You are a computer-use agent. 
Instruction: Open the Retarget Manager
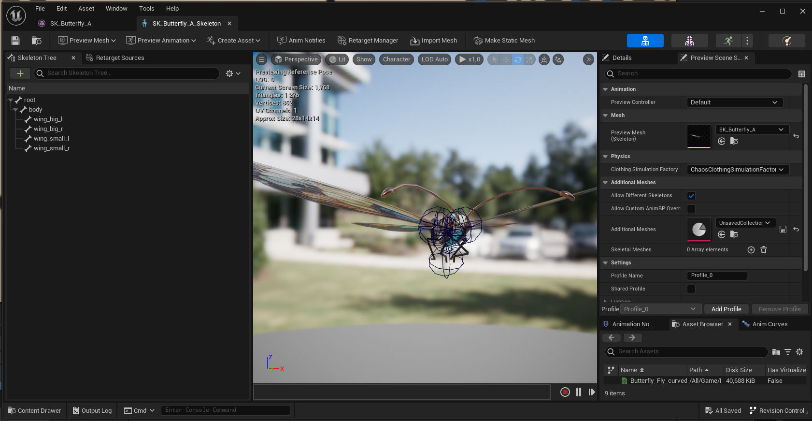tap(368, 41)
